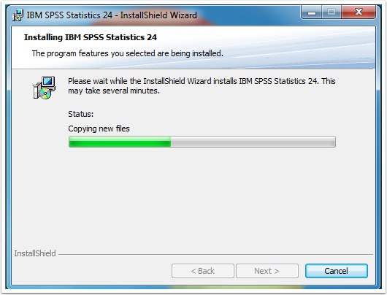
Task: Click the grayed-out maximize button
Action: 332,12
